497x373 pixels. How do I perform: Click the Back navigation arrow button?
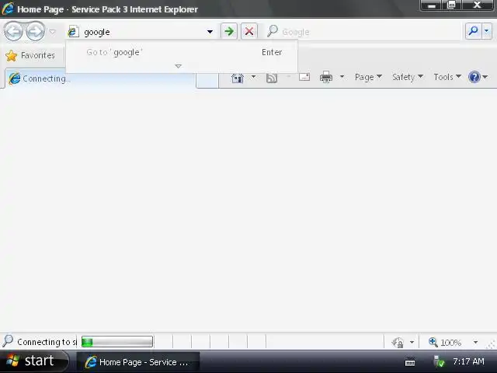pyautogui.click(x=13, y=31)
